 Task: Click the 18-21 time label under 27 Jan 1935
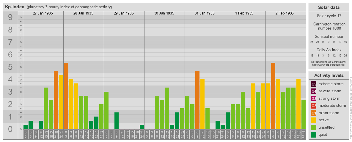pos(56,135)
